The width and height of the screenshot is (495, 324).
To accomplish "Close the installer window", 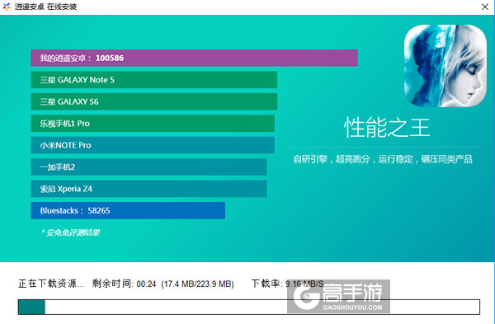I will pyautogui.click(x=485, y=7).
